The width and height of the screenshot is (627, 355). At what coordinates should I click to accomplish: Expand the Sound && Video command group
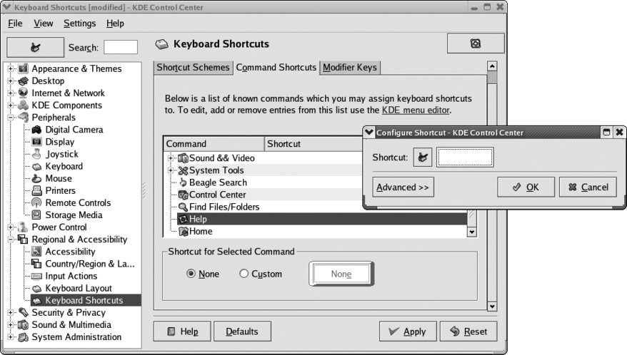171,158
